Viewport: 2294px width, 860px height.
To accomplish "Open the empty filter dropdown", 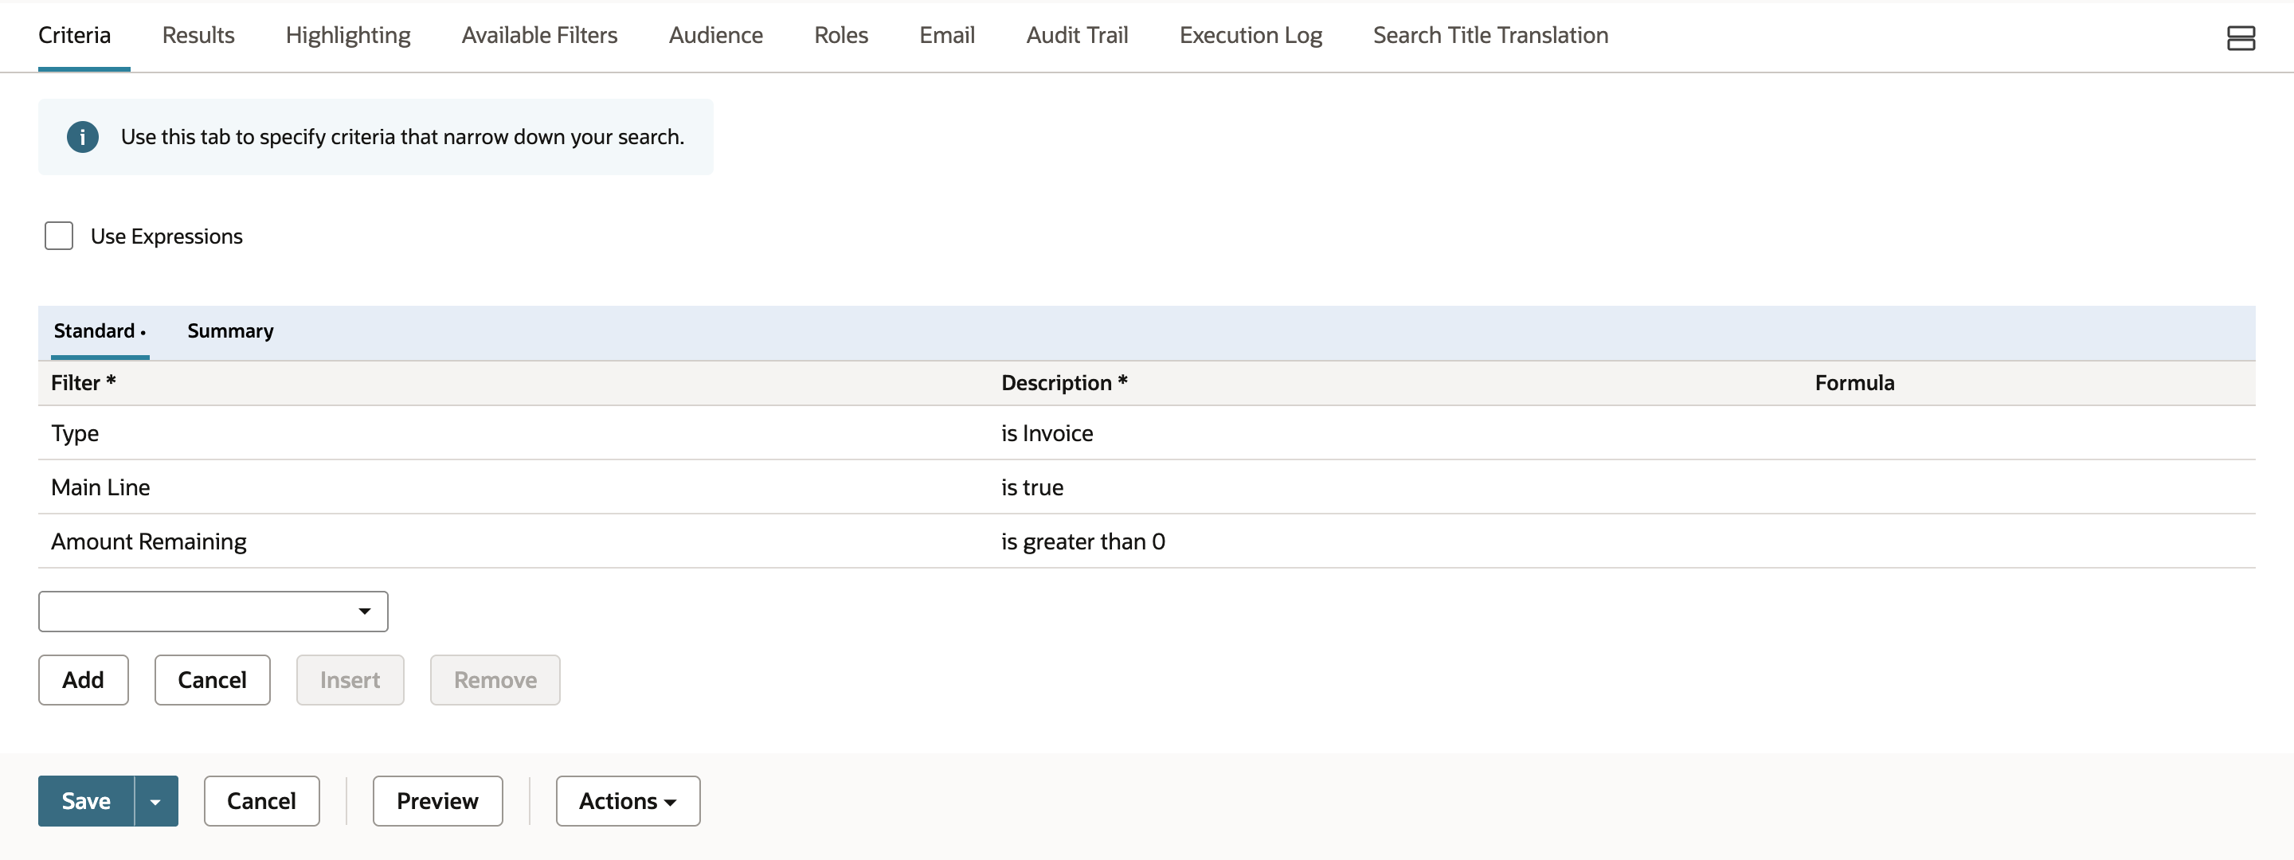I will point(213,611).
